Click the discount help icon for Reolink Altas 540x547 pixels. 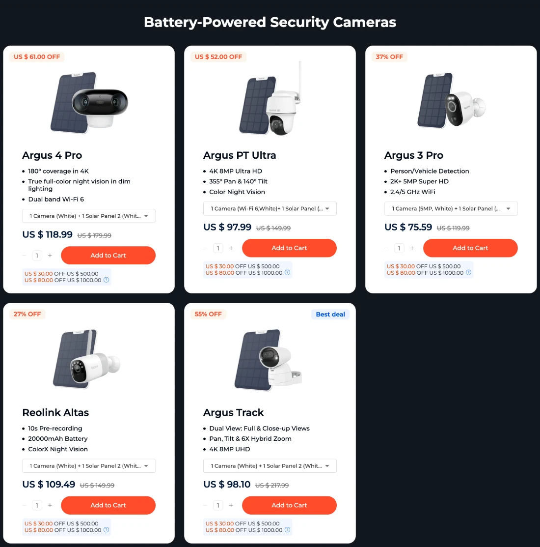click(107, 530)
